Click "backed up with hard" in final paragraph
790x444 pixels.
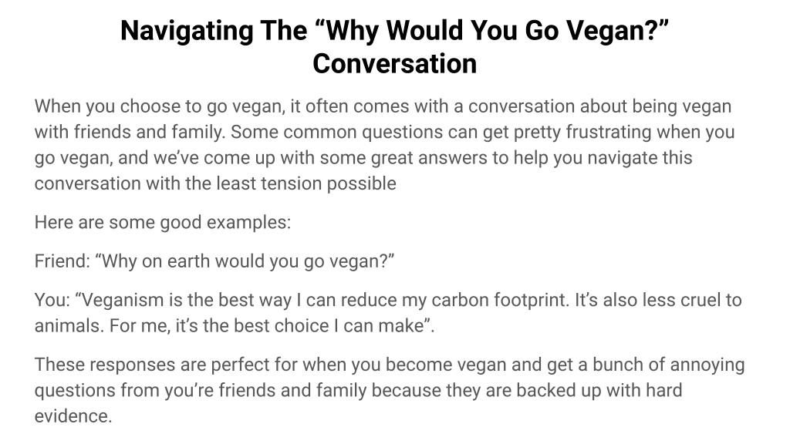point(599,390)
